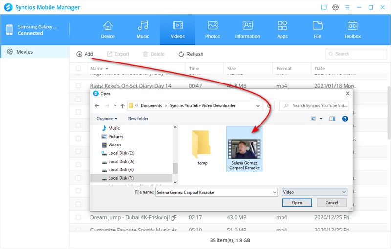Toggle the select-all checkbox in table header

tap(78, 68)
